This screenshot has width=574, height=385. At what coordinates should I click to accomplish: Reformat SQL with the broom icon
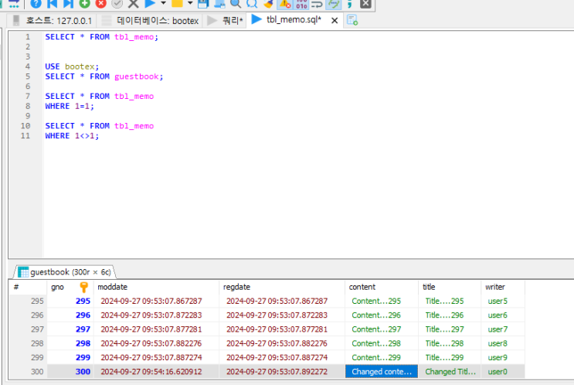(x=268, y=4)
